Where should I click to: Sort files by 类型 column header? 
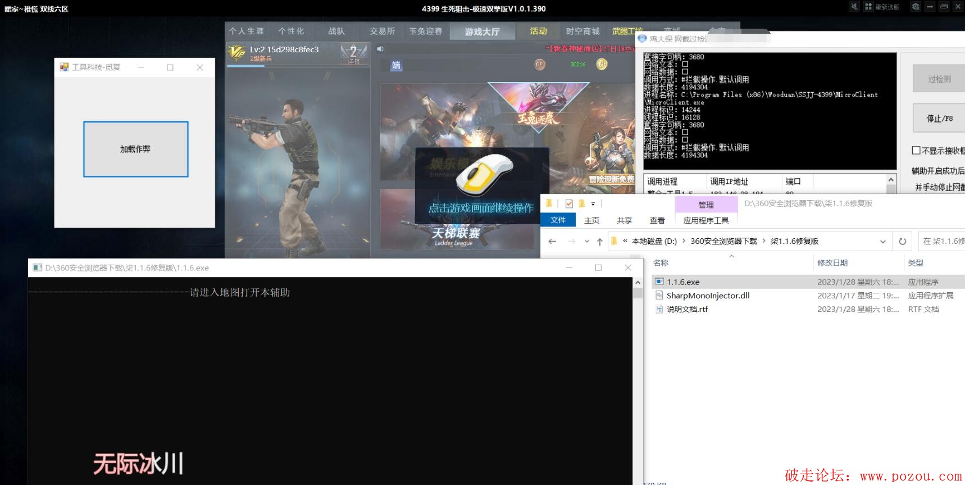tap(916, 262)
